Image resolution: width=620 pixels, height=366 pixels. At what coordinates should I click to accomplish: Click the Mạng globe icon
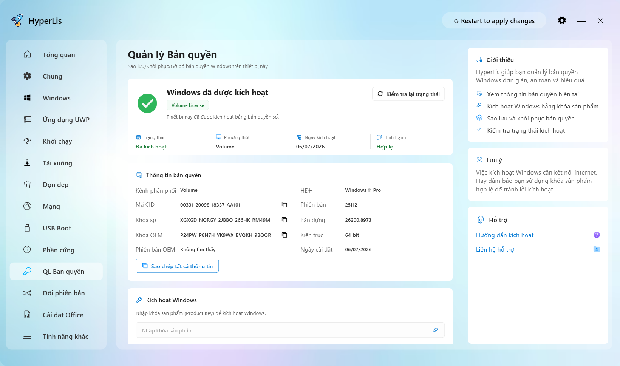[27, 206]
